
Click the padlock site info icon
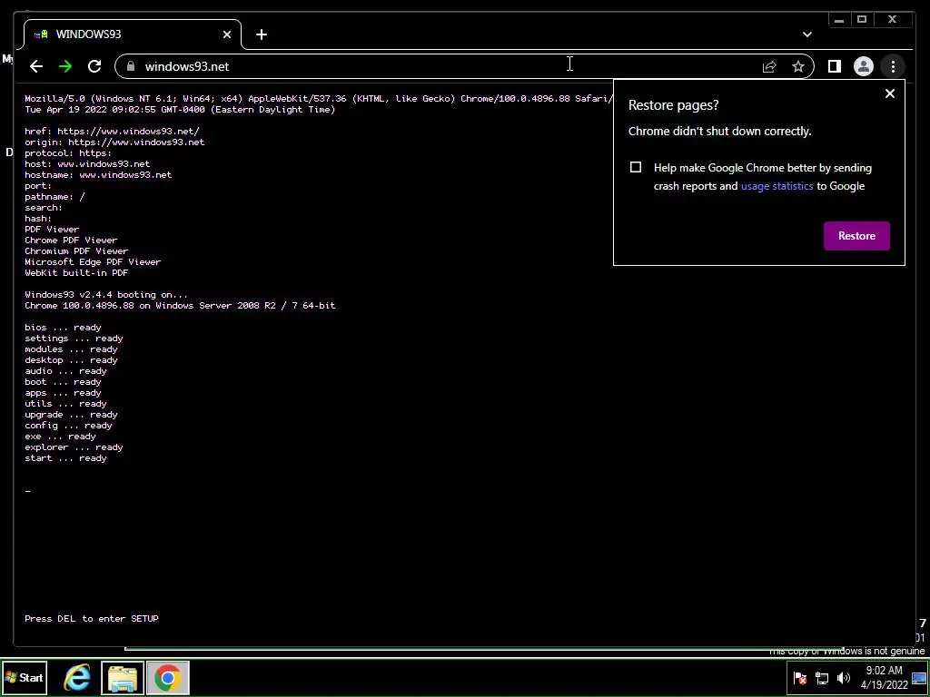131,66
